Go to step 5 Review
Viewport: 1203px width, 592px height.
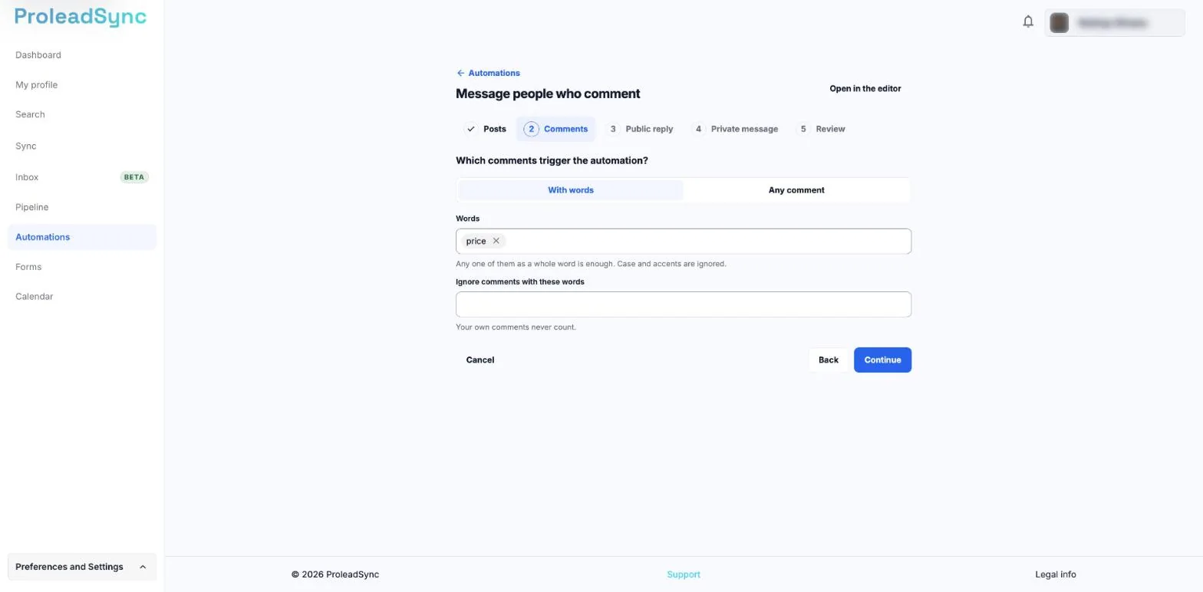click(821, 130)
